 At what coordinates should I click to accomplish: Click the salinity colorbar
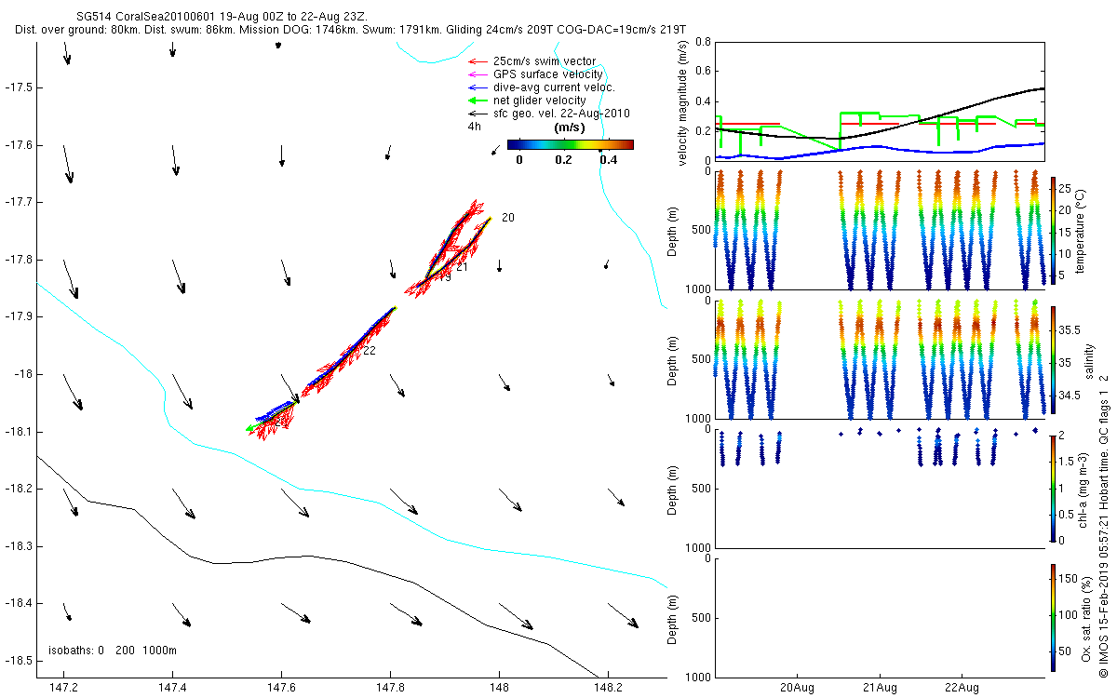[x=1054, y=359]
